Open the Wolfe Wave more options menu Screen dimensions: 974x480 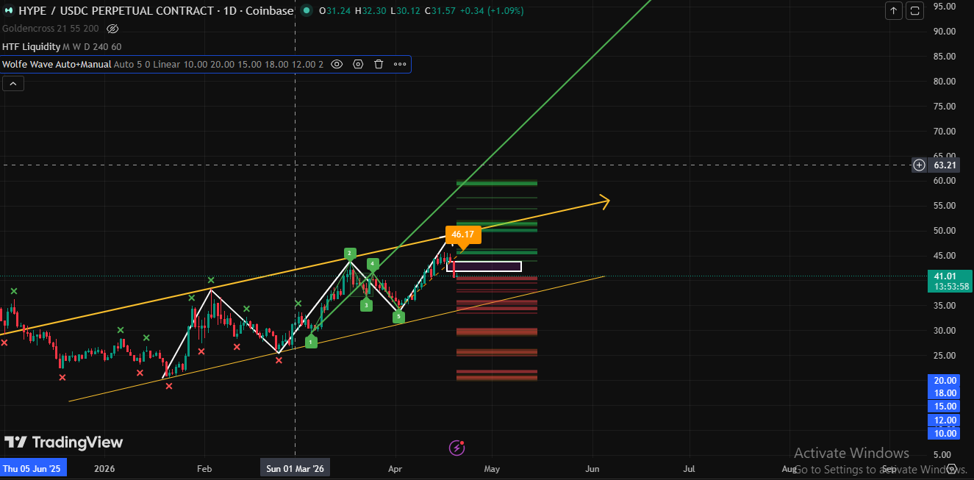click(399, 64)
